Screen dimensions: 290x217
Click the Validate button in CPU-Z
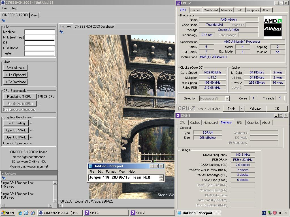click(x=255, y=108)
